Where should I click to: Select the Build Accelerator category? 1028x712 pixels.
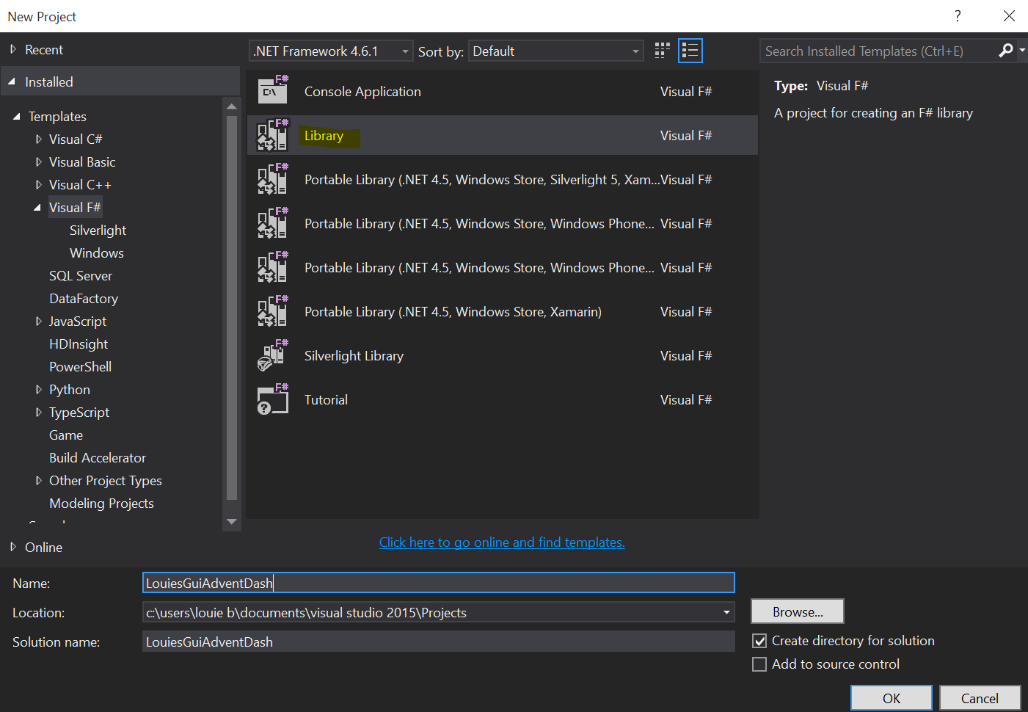click(x=98, y=457)
